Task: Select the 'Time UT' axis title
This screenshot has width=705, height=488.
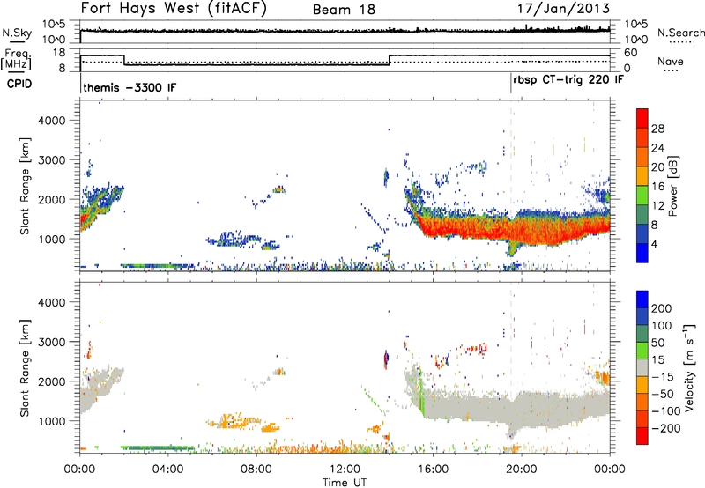Action: pos(345,482)
